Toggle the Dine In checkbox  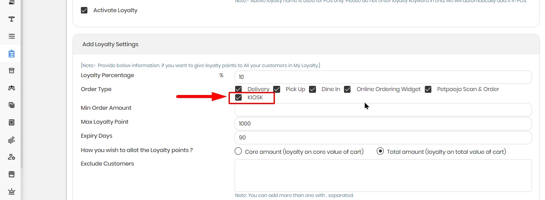(x=312, y=89)
